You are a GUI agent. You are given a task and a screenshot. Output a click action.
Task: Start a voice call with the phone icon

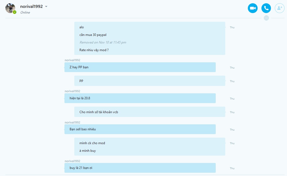(x=266, y=8)
